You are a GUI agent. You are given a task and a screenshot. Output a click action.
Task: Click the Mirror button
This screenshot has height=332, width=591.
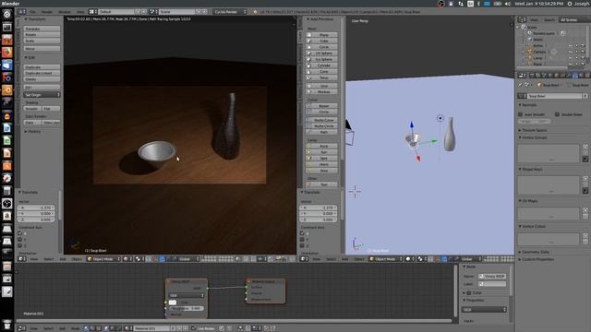coord(42,49)
